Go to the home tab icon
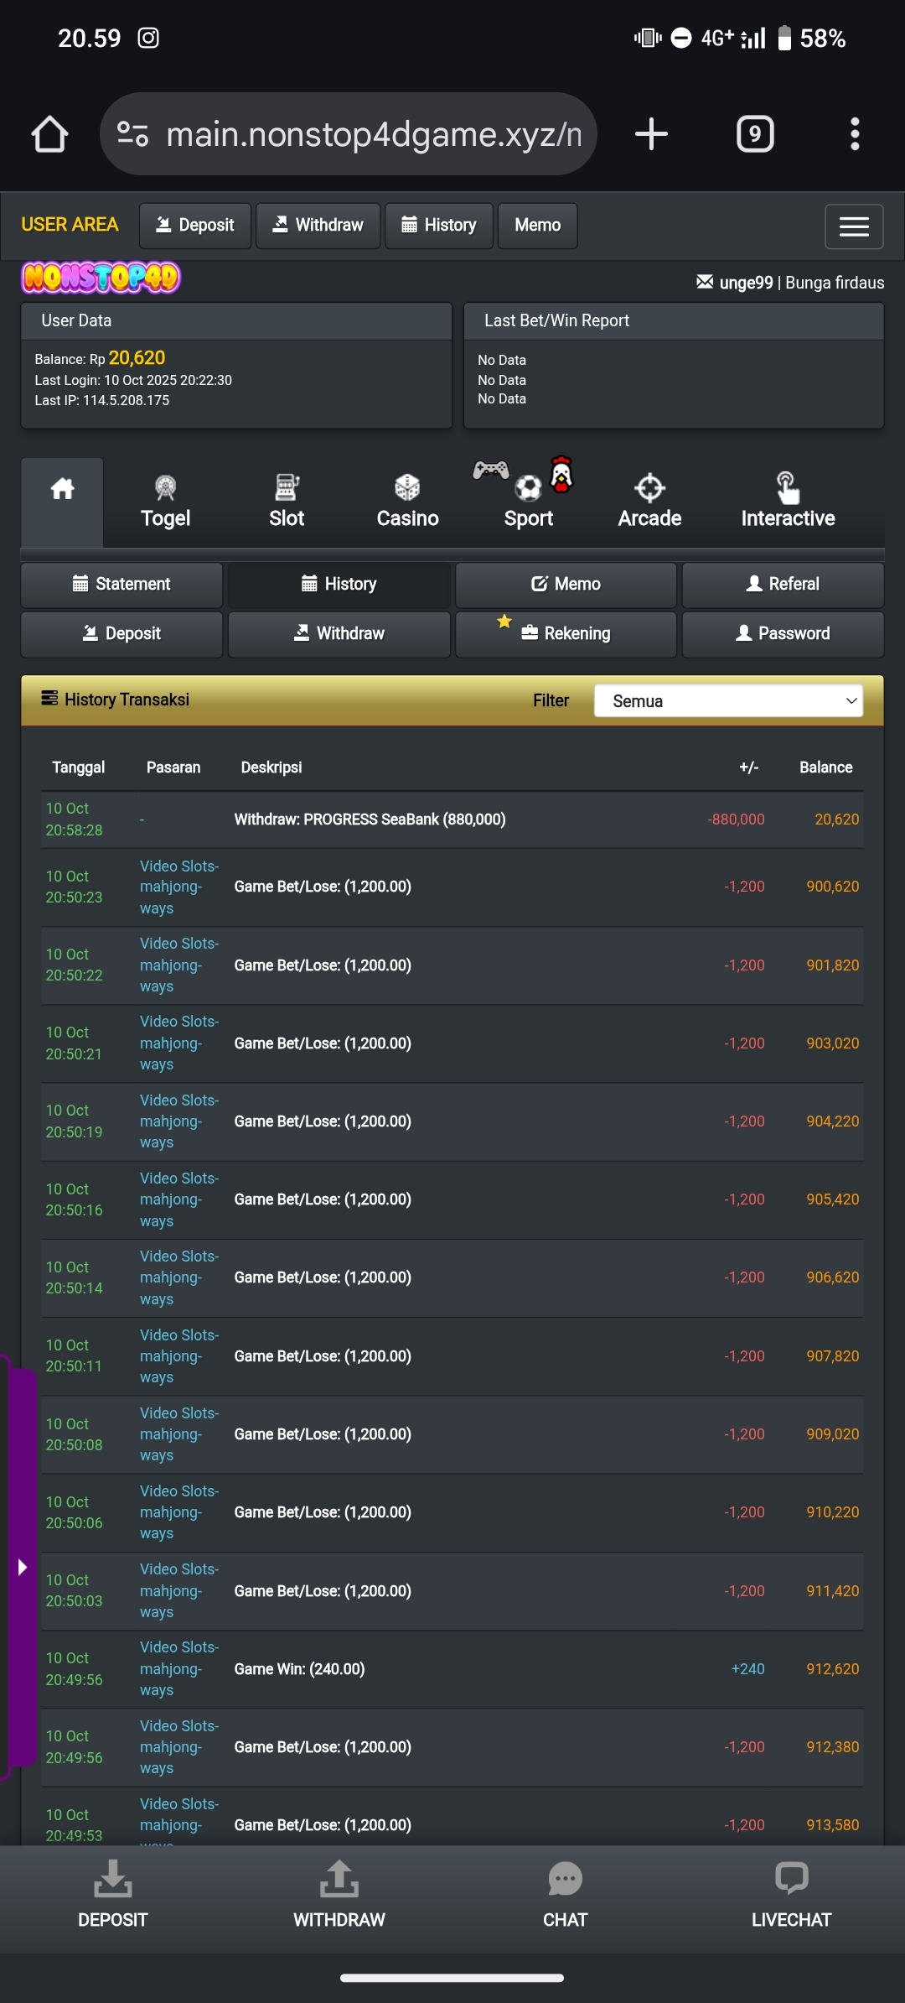The height and width of the screenshot is (2003, 905). point(62,490)
